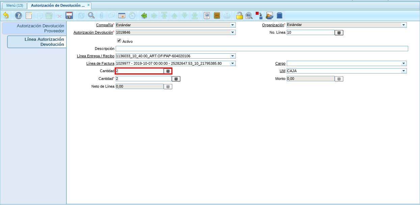
Task: Expand the UM dropdown showing CAJA
Action: click(403, 71)
